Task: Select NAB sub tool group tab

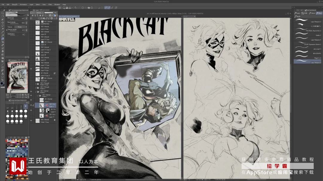Action: (304, 13)
